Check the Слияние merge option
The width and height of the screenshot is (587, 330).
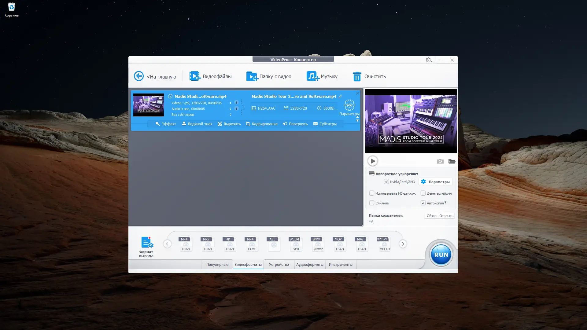pyautogui.click(x=372, y=203)
